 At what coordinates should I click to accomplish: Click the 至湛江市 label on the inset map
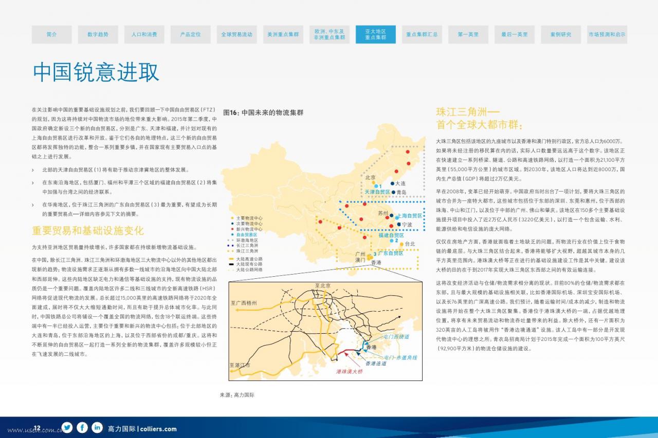240,365
